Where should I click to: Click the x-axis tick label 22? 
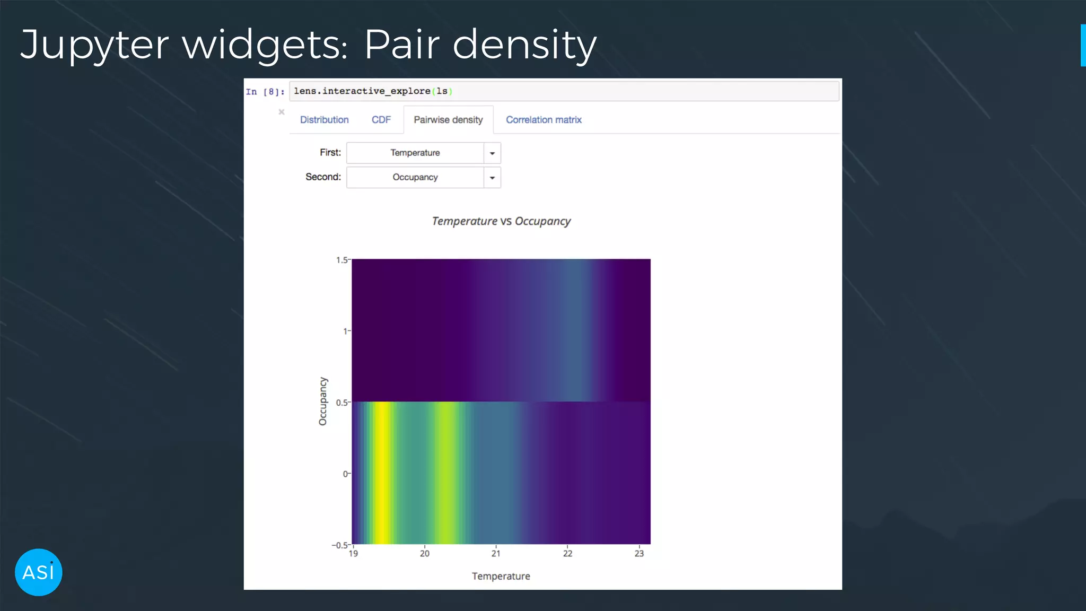[567, 553]
